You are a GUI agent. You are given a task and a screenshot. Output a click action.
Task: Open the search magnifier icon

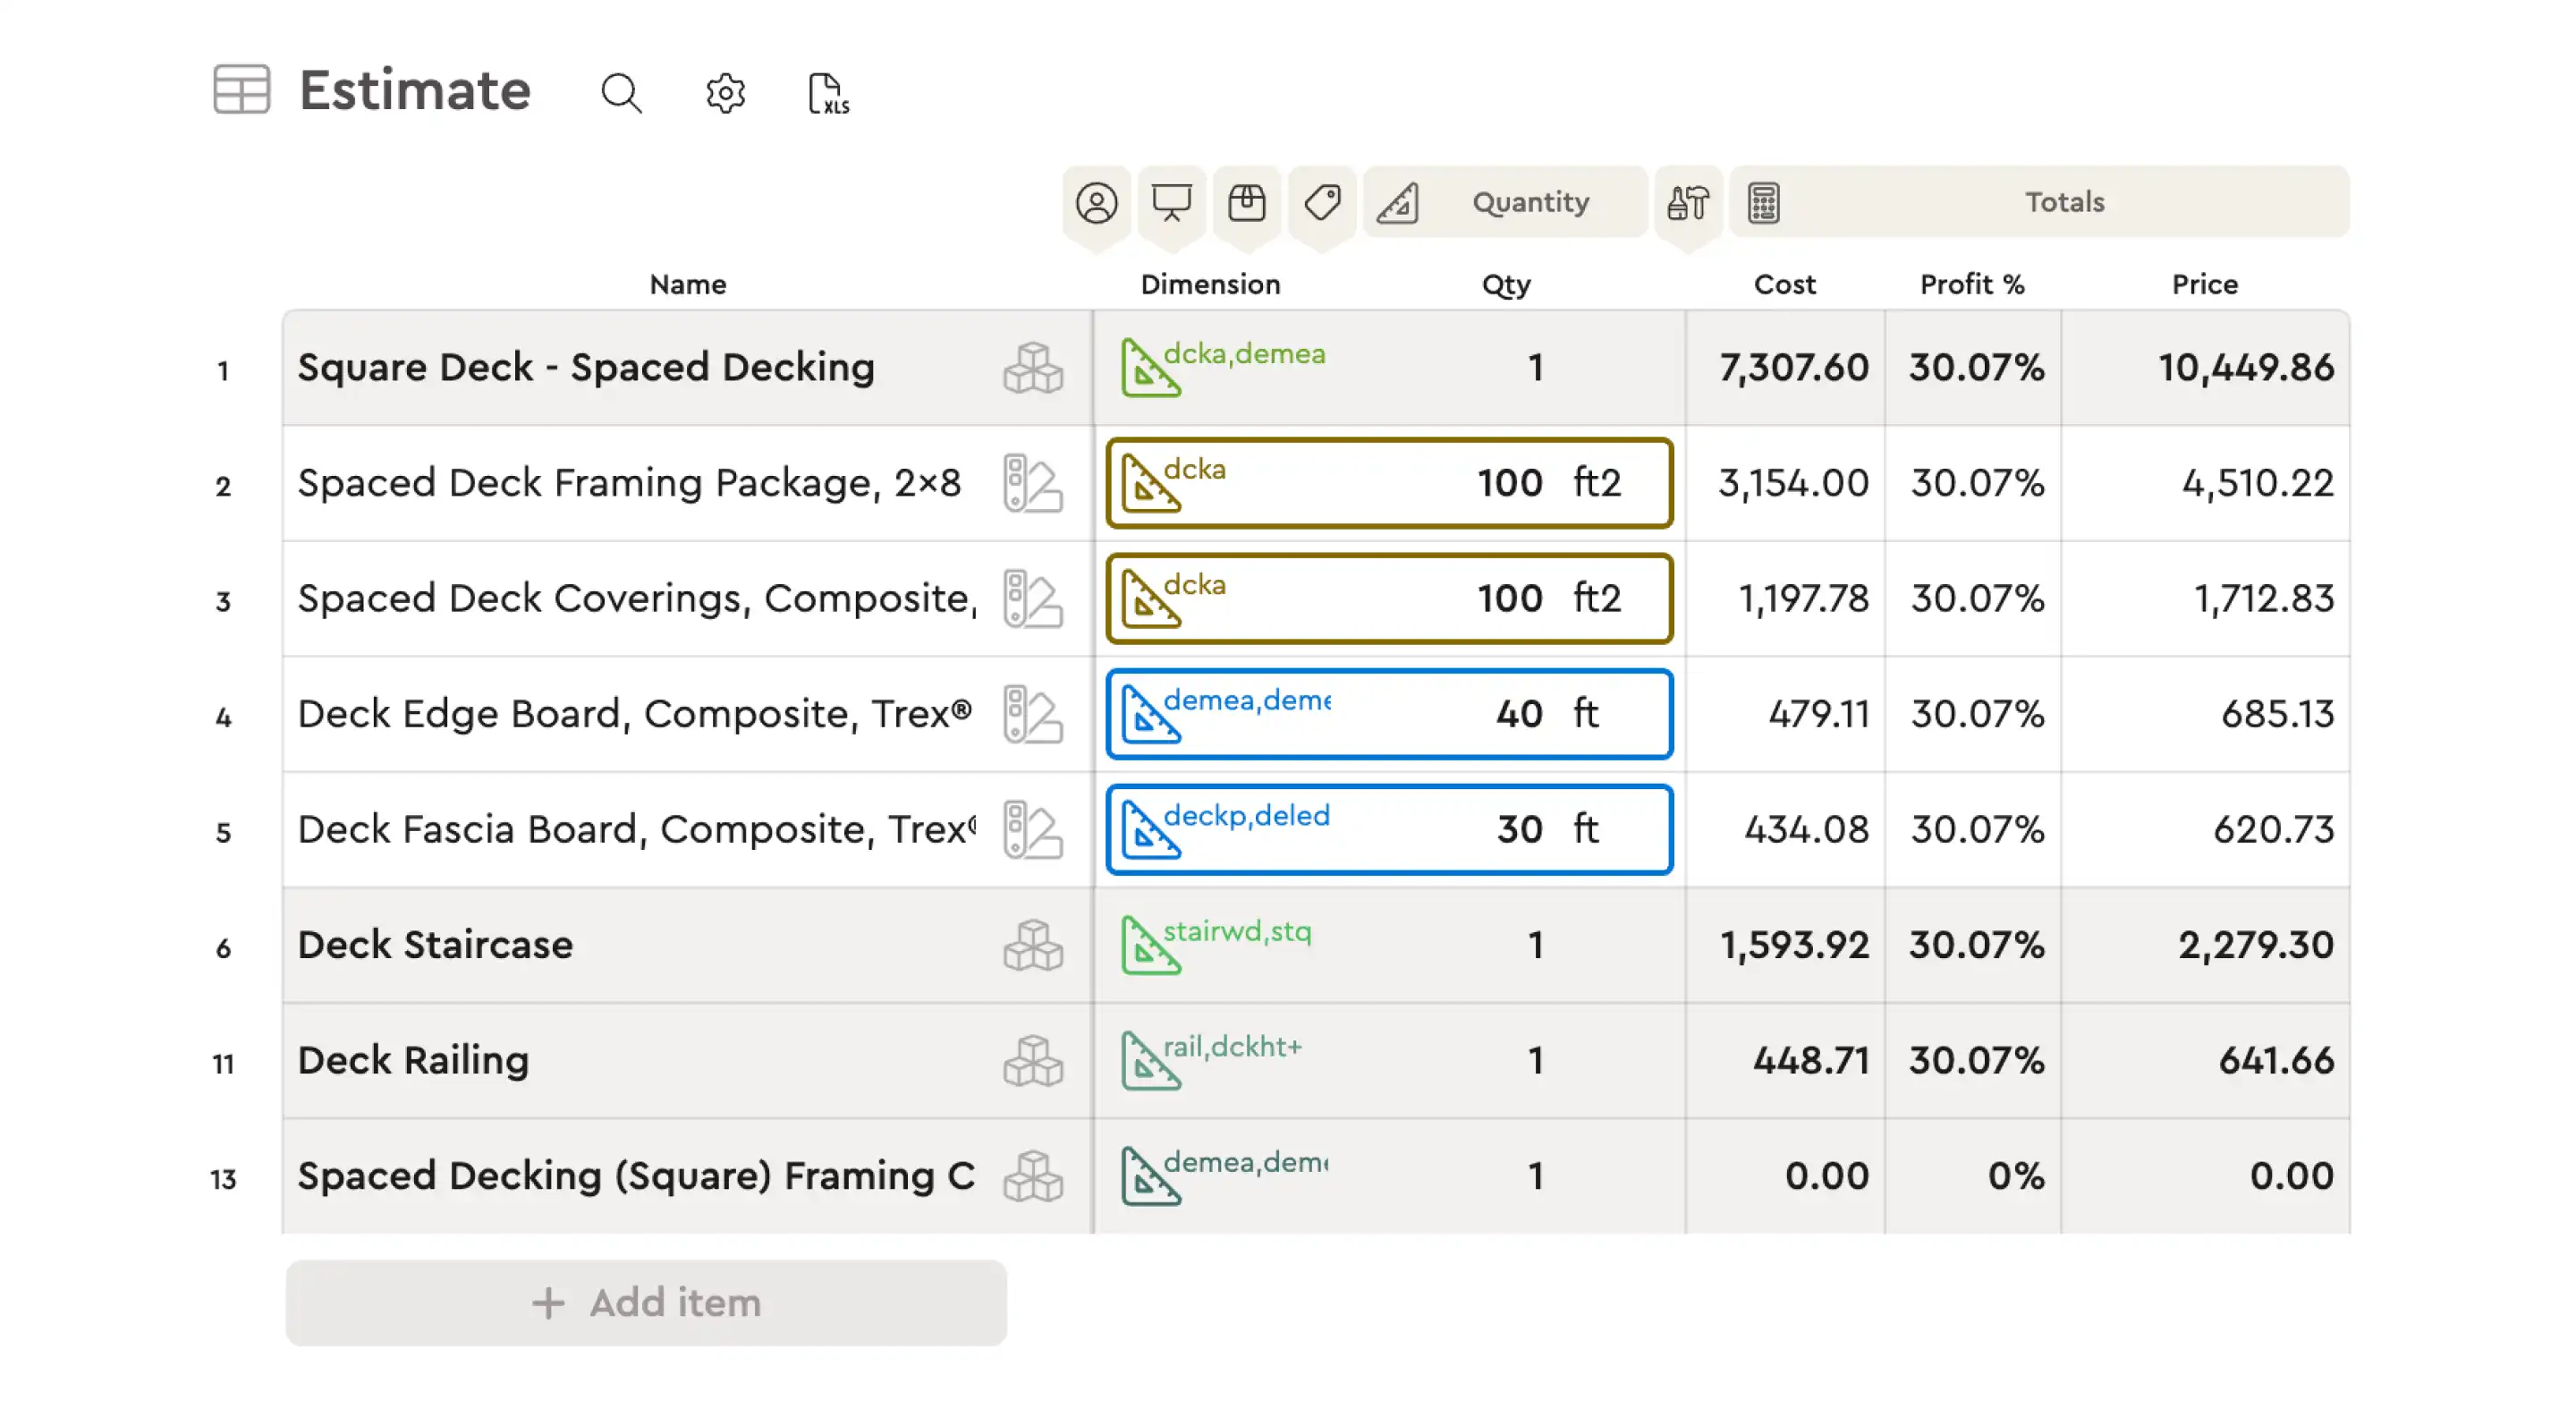click(621, 94)
